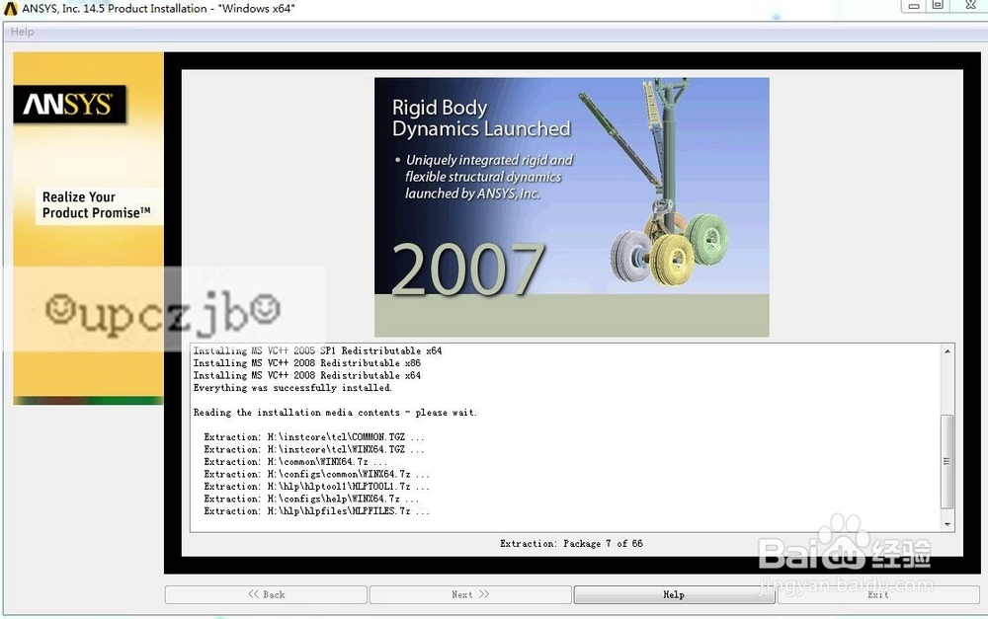Click 'Installing MS VC++ 2005 SP1' line
The image size is (988, 619).
tap(317, 350)
